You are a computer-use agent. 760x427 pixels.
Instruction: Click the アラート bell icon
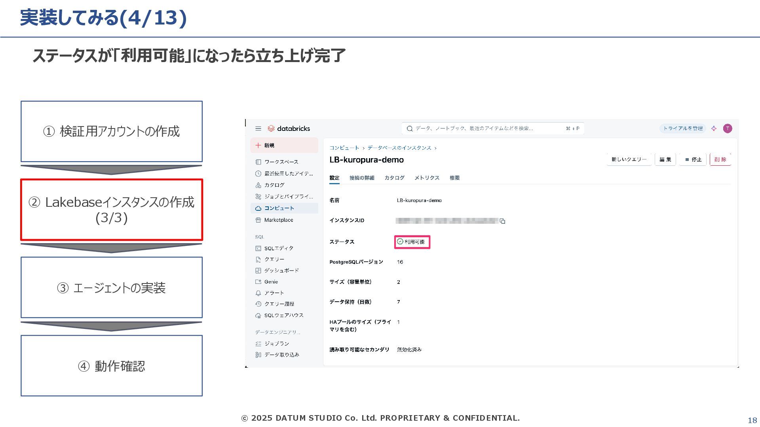tap(258, 293)
